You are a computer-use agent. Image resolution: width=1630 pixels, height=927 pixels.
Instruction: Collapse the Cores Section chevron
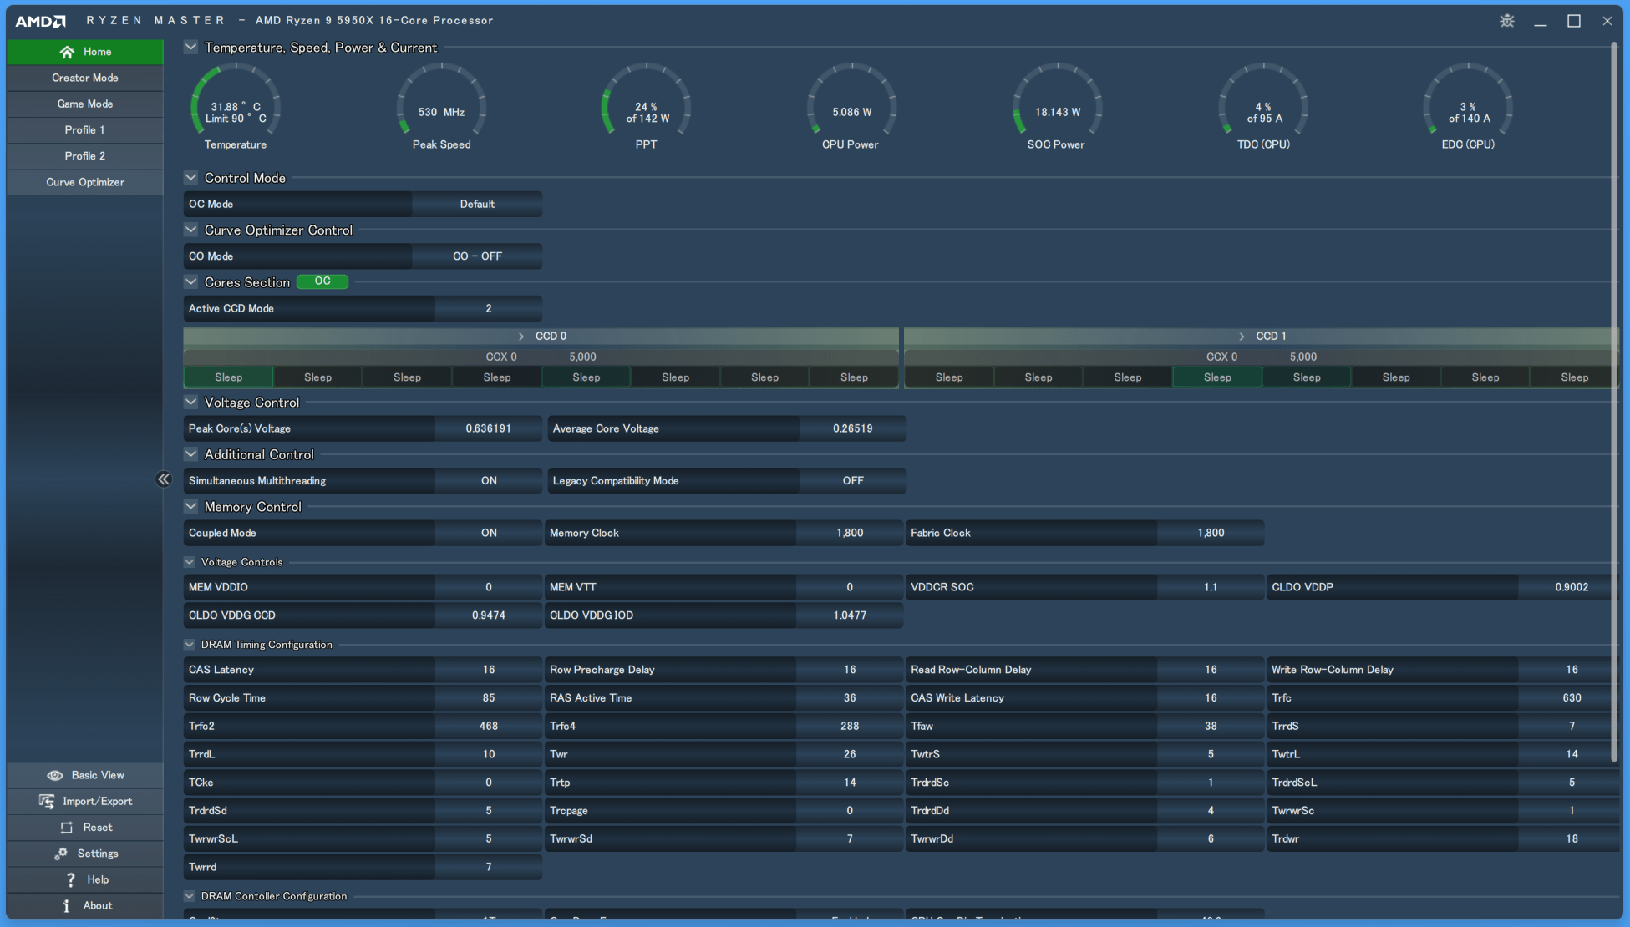190,281
